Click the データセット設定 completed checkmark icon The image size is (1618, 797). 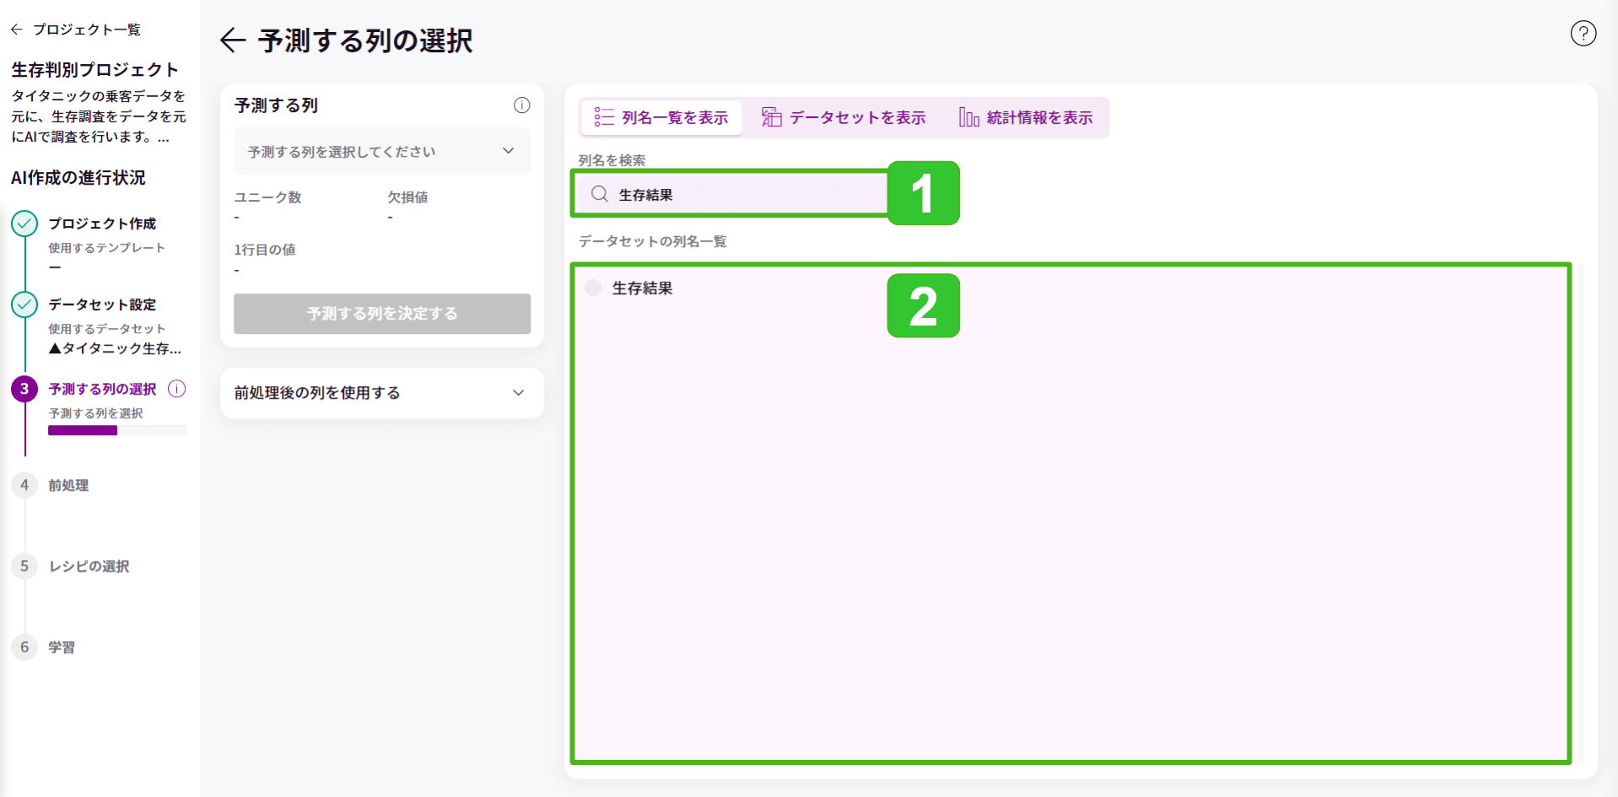pos(24,304)
